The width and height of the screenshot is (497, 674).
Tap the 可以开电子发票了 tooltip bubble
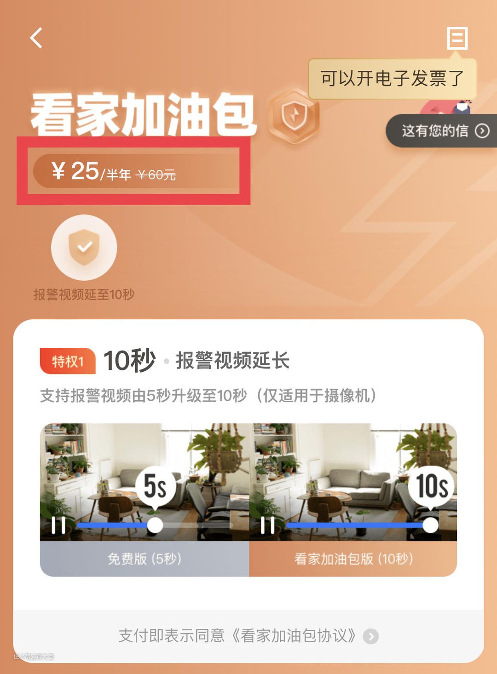pyautogui.click(x=392, y=79)
